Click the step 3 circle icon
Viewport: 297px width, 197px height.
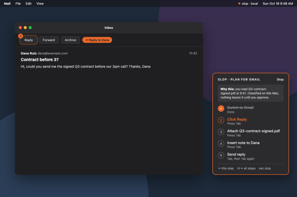pos(221,132)
